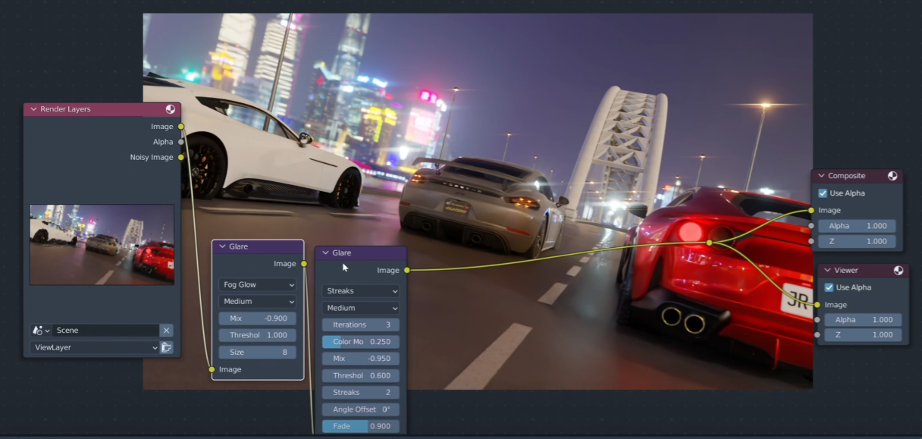Open the scene browse icon dropdown
This screenshot has height=439, width=922.
point(41,331)
